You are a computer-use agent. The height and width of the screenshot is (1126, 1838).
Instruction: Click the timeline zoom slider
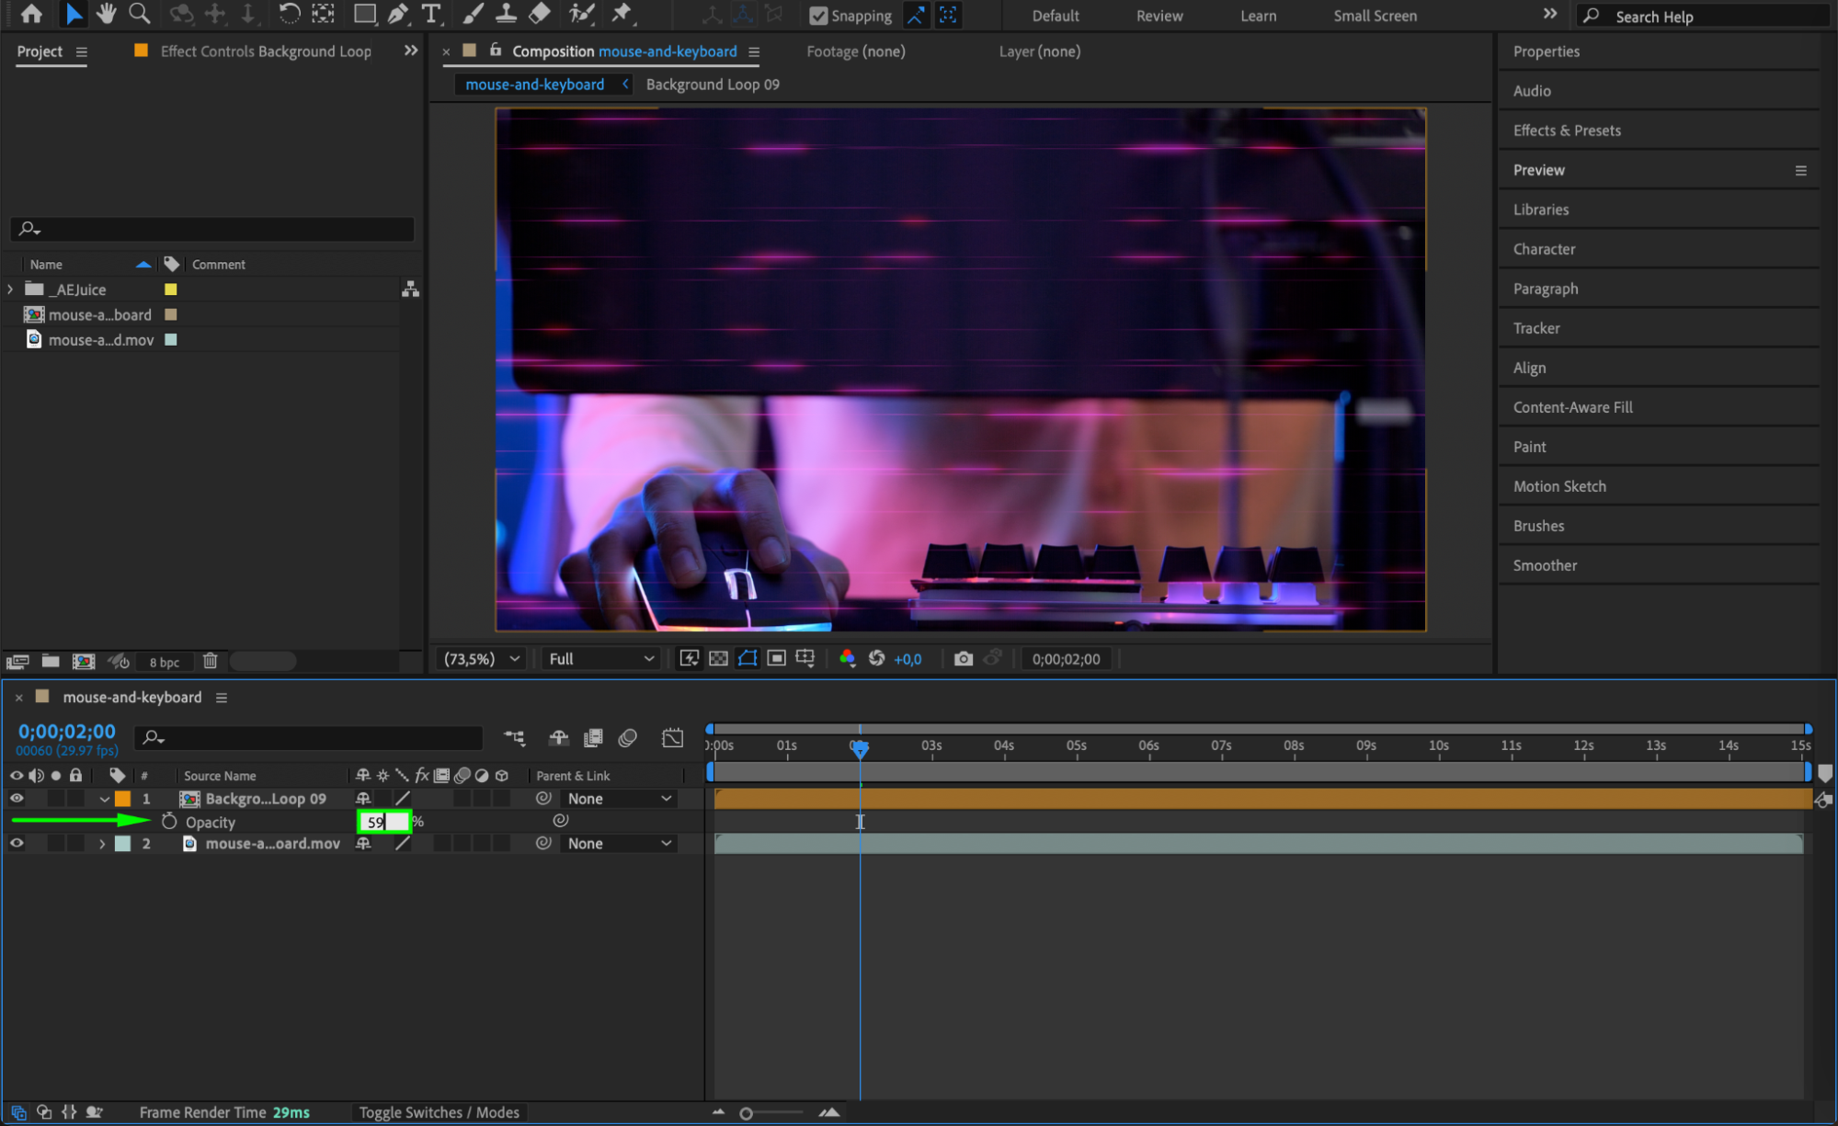pyautogui.click(x=747, y=1113)
